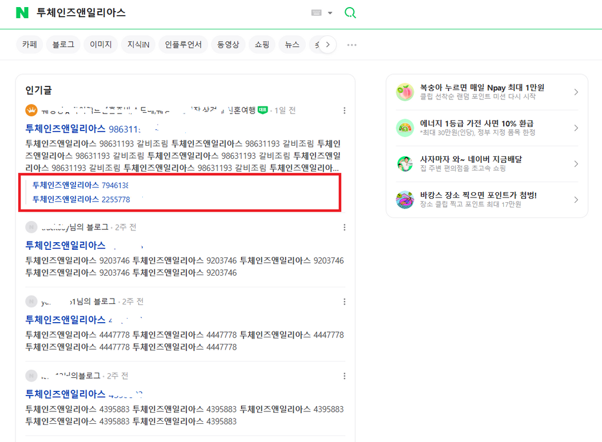This screenshot has height=442, width=602.
Task: Select the 뉴스 tab
Action: 292,45
